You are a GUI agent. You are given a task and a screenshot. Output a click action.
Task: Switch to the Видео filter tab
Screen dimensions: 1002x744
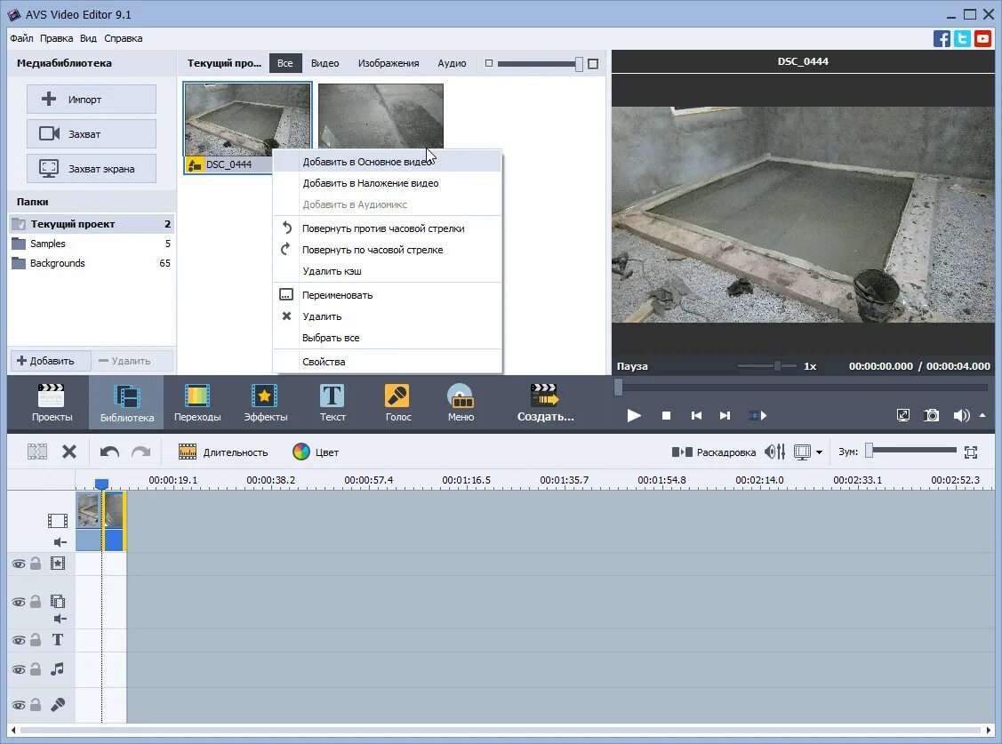(325, 63)
